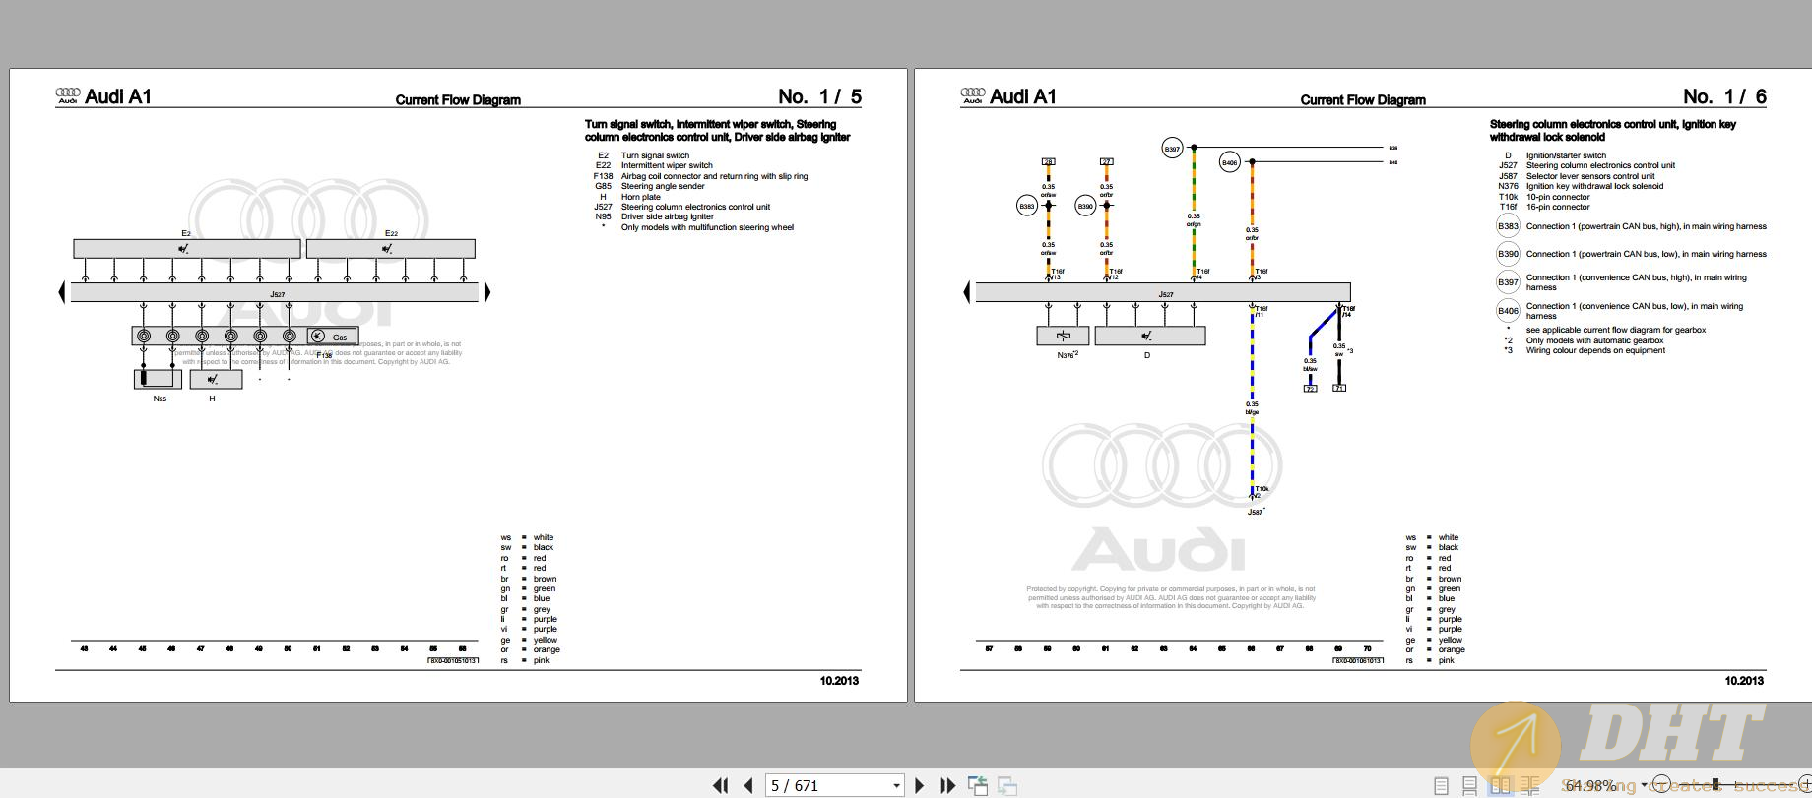Click the zoom slider handle

1715,784
